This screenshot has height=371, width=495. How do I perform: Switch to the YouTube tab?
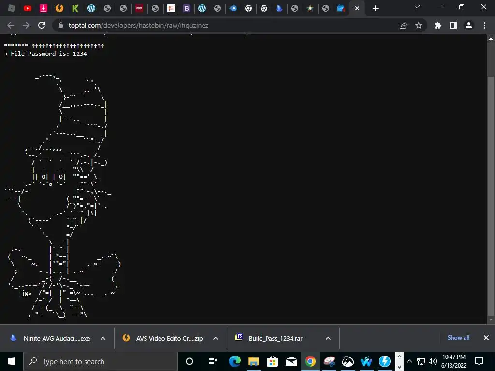[28, 8]
